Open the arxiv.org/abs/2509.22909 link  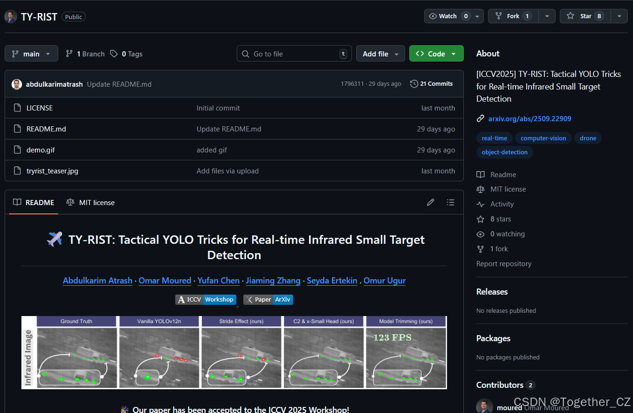point(530,118)
